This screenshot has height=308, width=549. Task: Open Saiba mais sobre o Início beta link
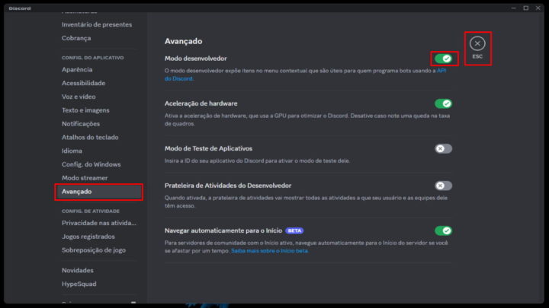pyautogui.click(x=269, y=251)
